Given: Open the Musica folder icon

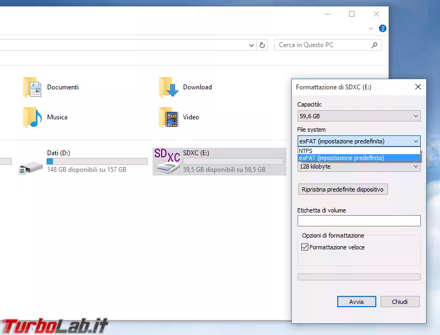Looking at the screenshot, I should pyautogui.click(x=31, y=117).
